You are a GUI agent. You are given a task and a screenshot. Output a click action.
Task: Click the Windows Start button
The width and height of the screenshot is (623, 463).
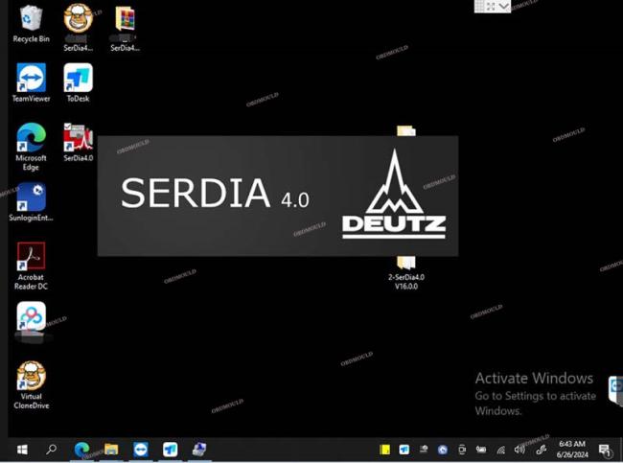pos(21,449)
